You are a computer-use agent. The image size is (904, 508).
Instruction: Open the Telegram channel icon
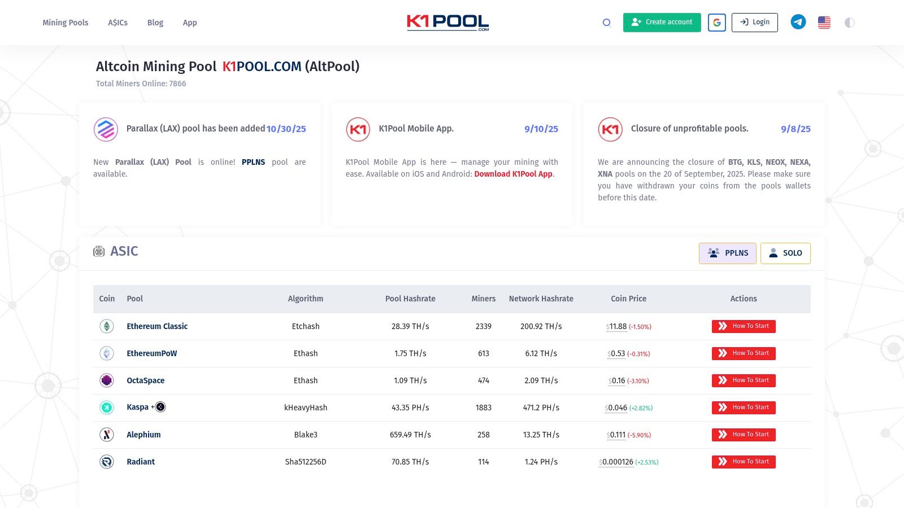[x=798, y=23]
